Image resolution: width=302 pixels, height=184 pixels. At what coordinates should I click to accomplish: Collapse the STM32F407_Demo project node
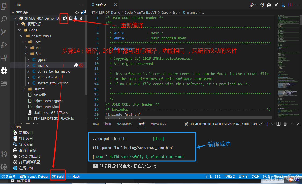point(15,18)
